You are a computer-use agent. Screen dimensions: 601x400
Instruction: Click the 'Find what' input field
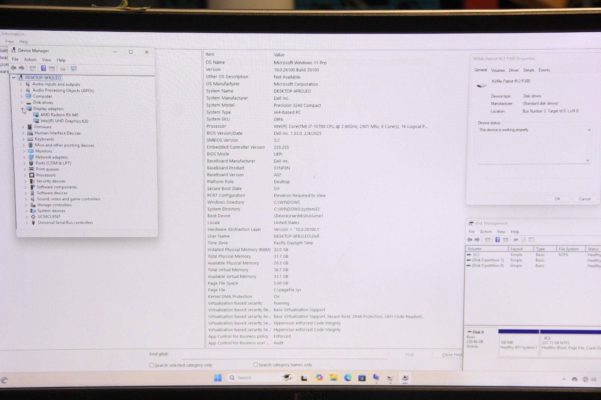click(284, 355)
